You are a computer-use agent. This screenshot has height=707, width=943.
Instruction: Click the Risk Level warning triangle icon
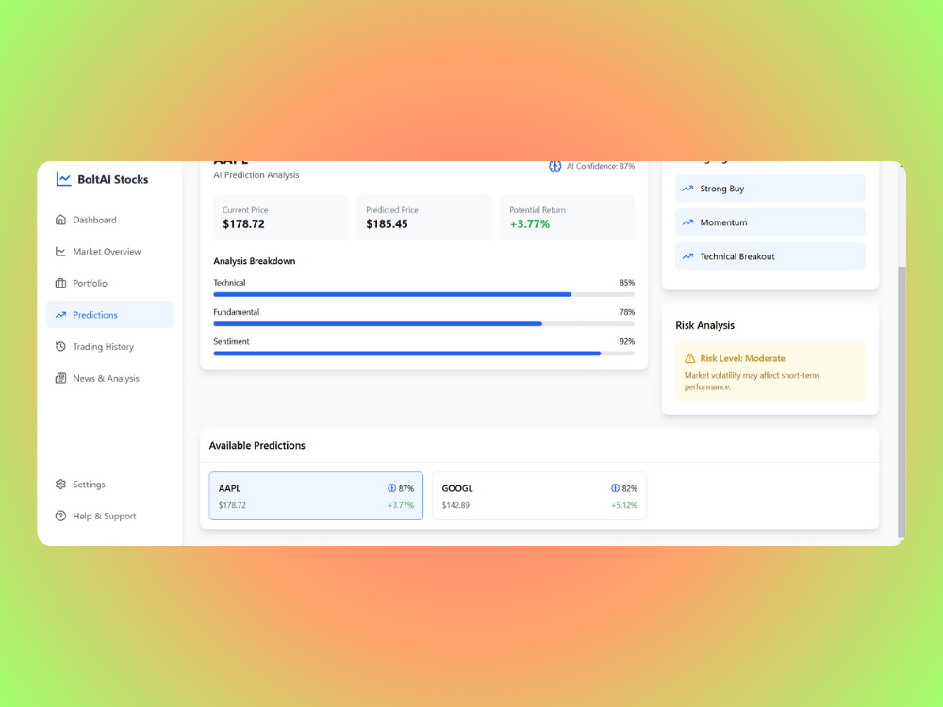click(690, 358)
